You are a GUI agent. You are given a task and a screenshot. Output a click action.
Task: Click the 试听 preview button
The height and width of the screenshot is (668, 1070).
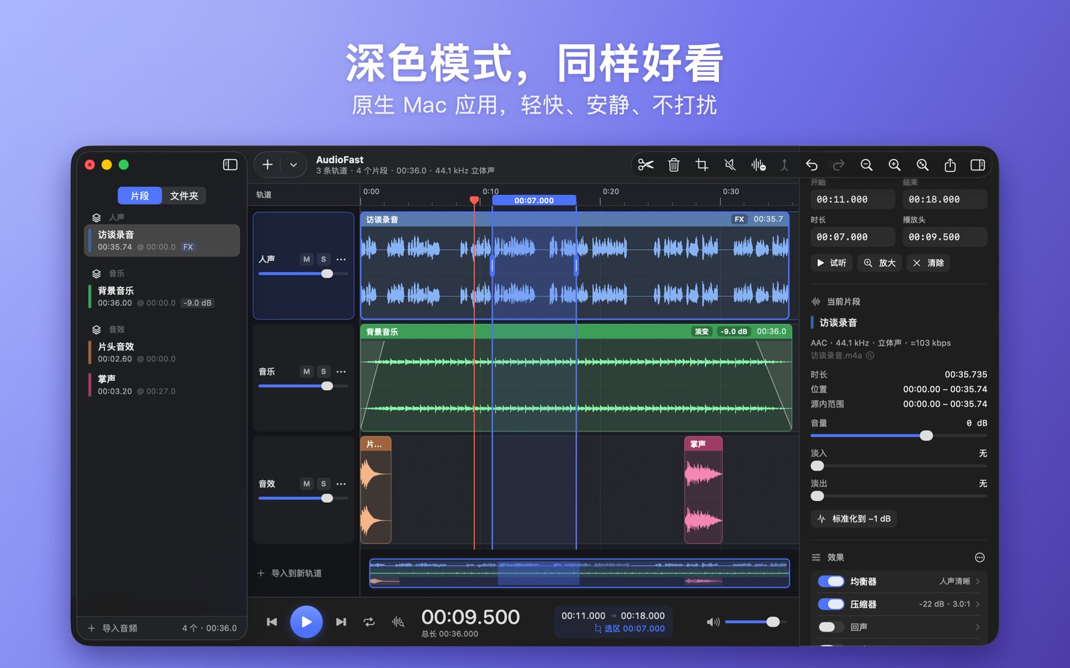[x=831, y=263]
